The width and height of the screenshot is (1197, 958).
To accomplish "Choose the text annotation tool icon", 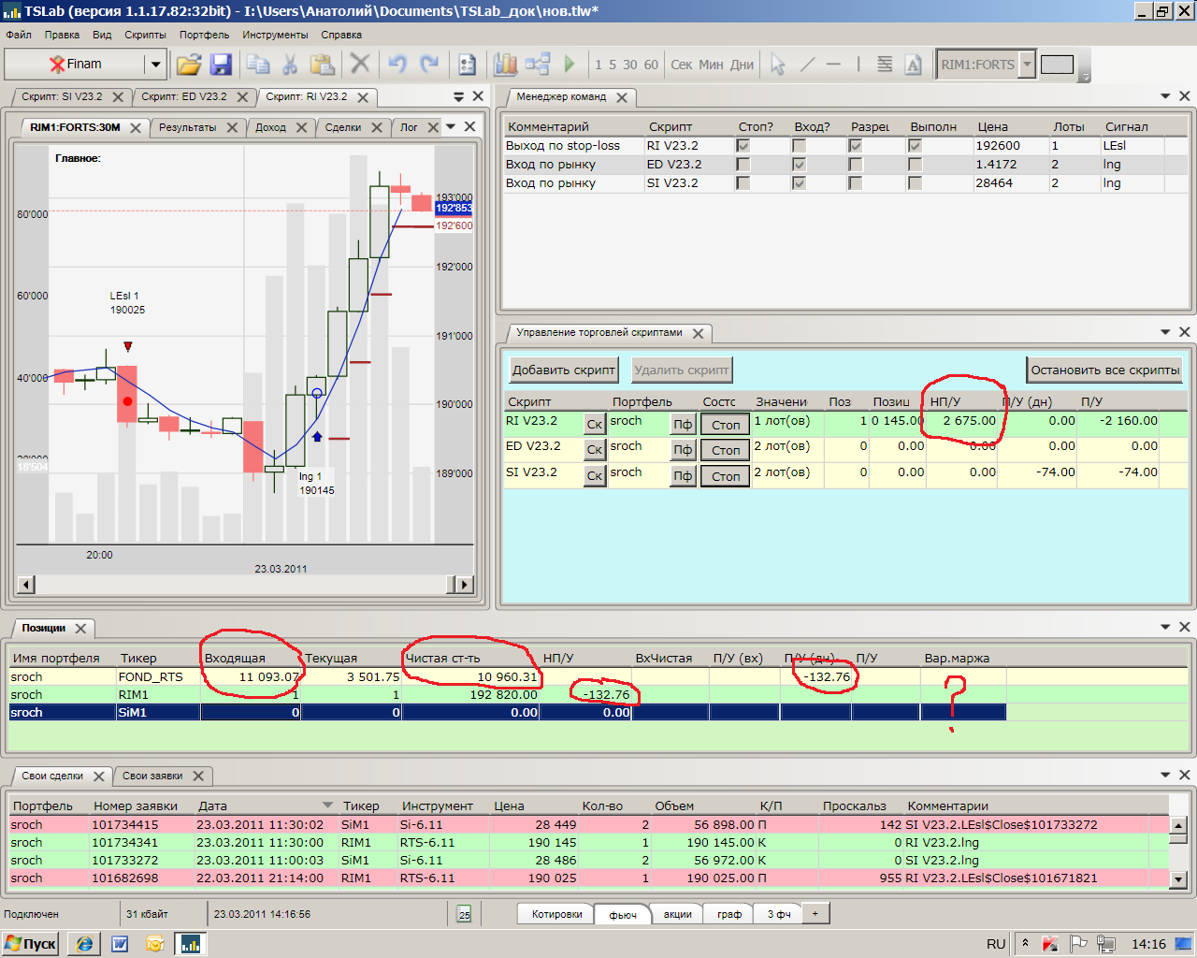I will [x=914, y=65].
